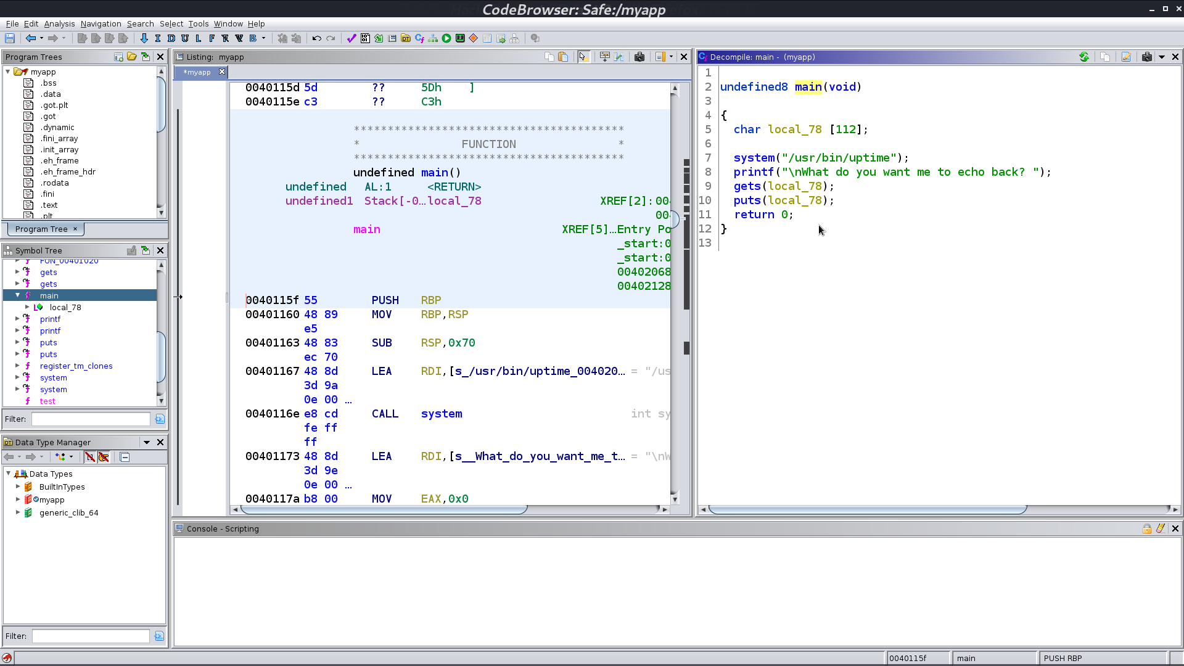Expand generic_clib_64 data type archive
Image resolution: width=1184 pixels, height=666 pixels.
click(18, 512)
